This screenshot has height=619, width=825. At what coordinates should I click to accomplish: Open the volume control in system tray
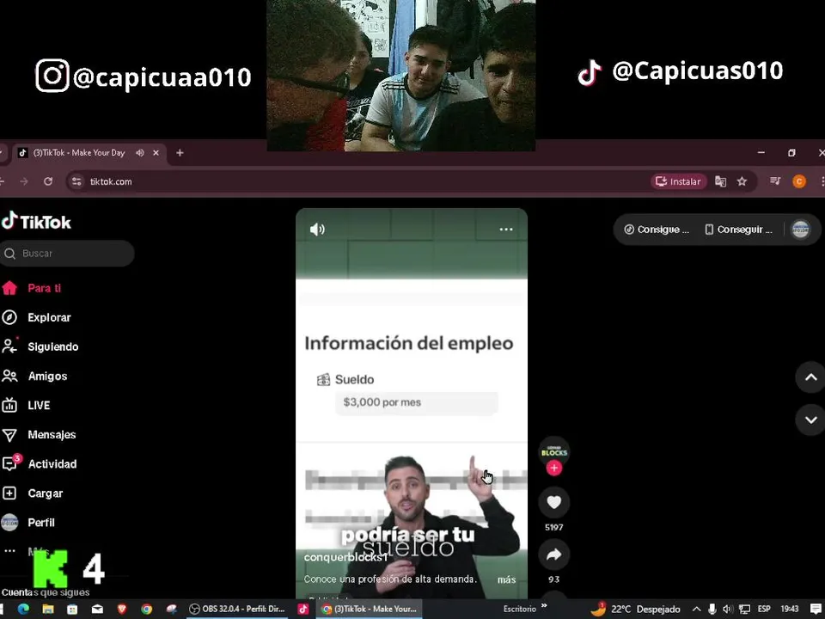[x=728, y=609]
